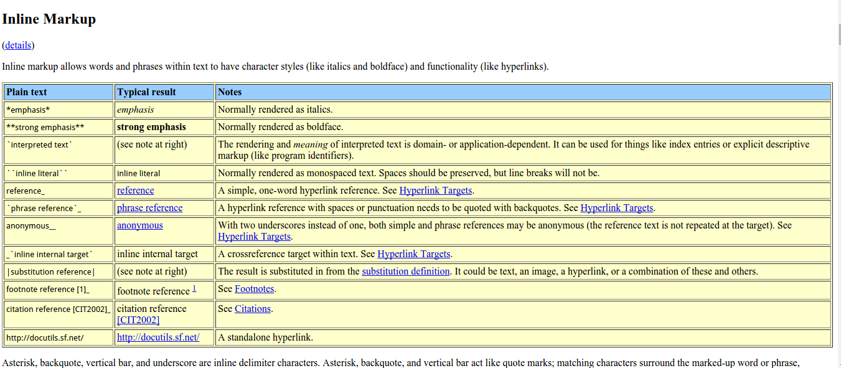Open the 'substitution definition' link

point(405,271)
